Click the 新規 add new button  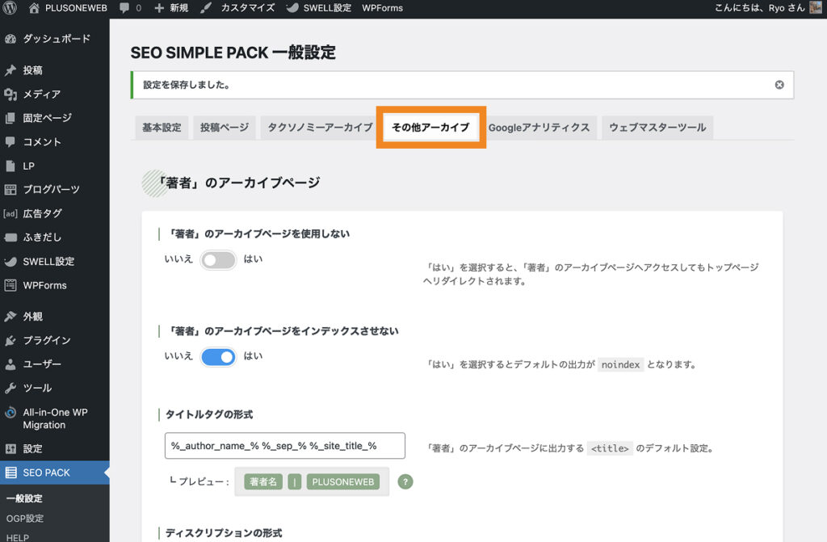click(171, 8)
